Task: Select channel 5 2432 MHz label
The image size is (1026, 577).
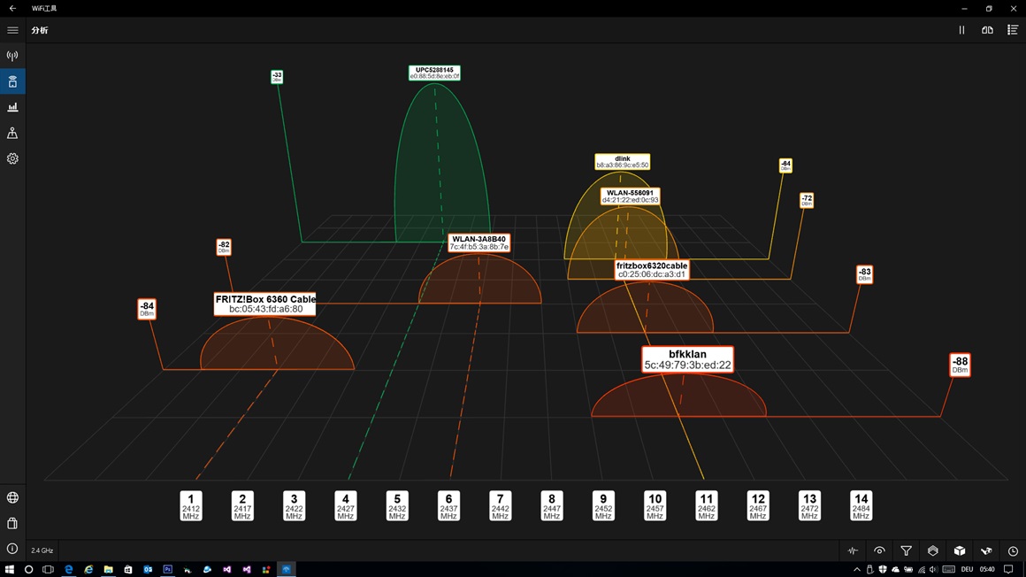Action: [397, 506]
